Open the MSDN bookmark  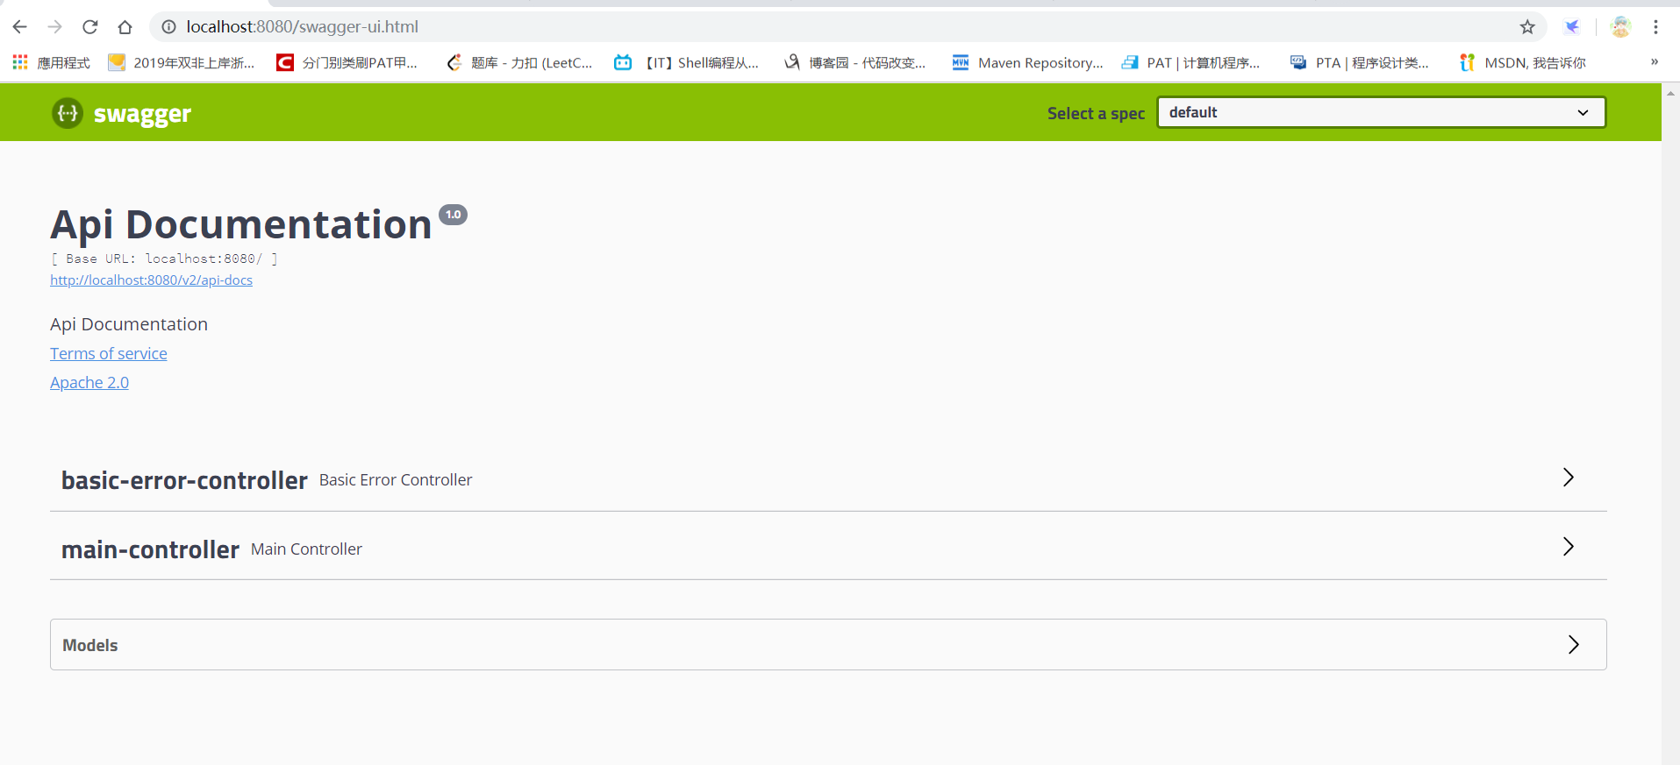point(1523,63)
